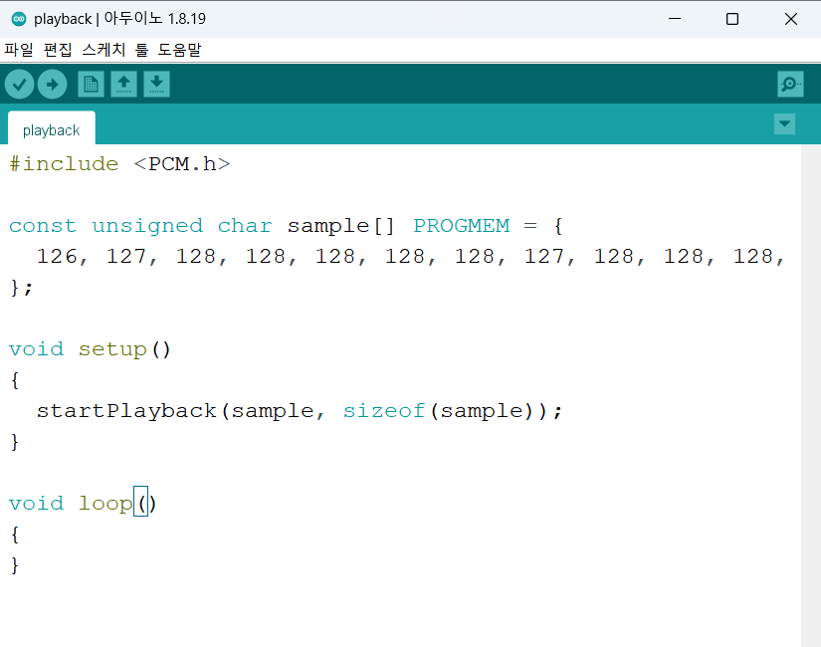The width and height of the screenshot is (821, 647).
Task: Open the 편집 menu
Action: [x=58, y=50]
